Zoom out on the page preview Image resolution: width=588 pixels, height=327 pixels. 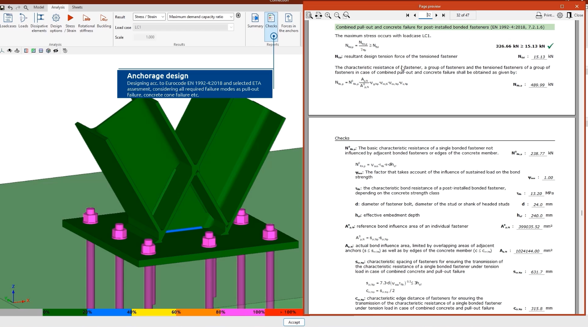[337, 15]
